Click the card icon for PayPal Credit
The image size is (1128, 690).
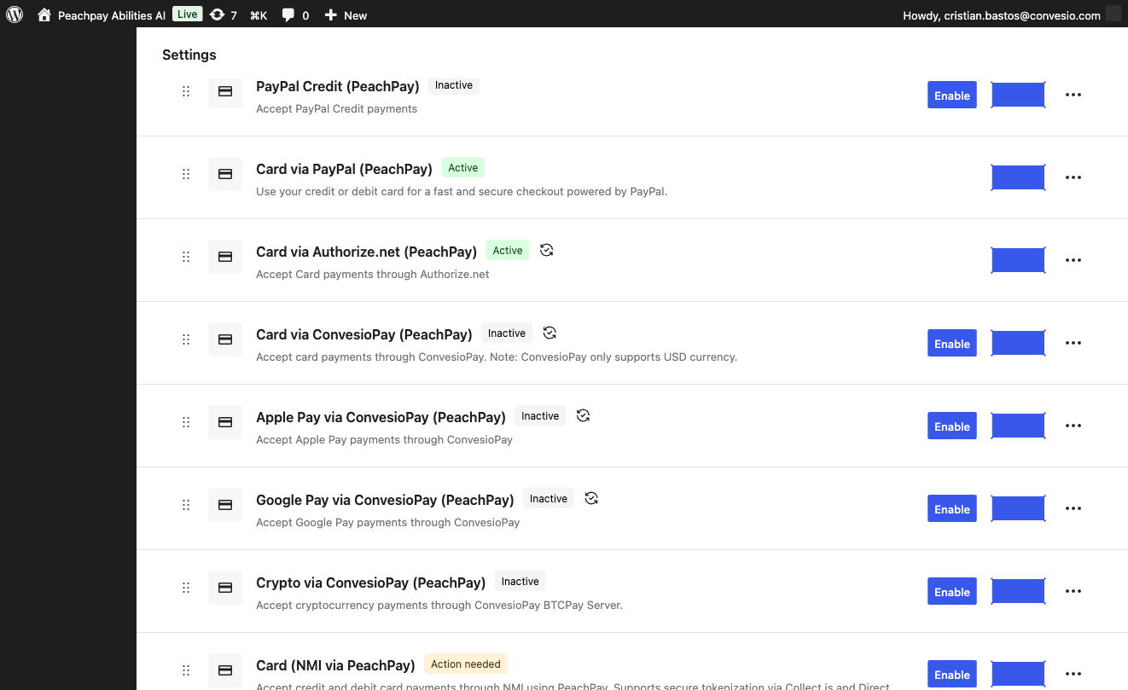click(225, 91)
